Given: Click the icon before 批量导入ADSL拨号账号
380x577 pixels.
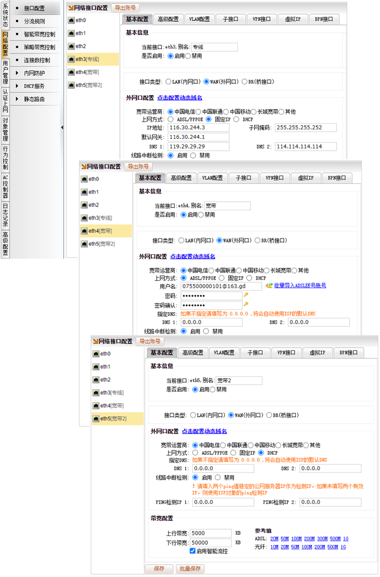Looking at the screenshot, I should [269, 286].
